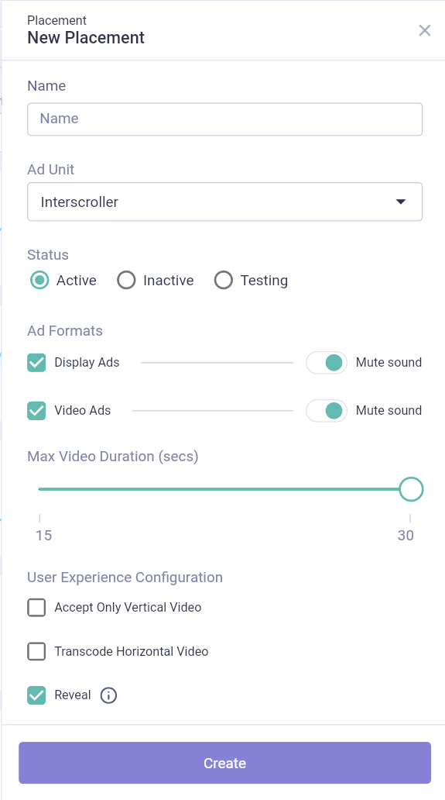The height and width of the screenshot is (800, 445).
Task: Click the Interscroller combo box
Action: tap(224, 202)
